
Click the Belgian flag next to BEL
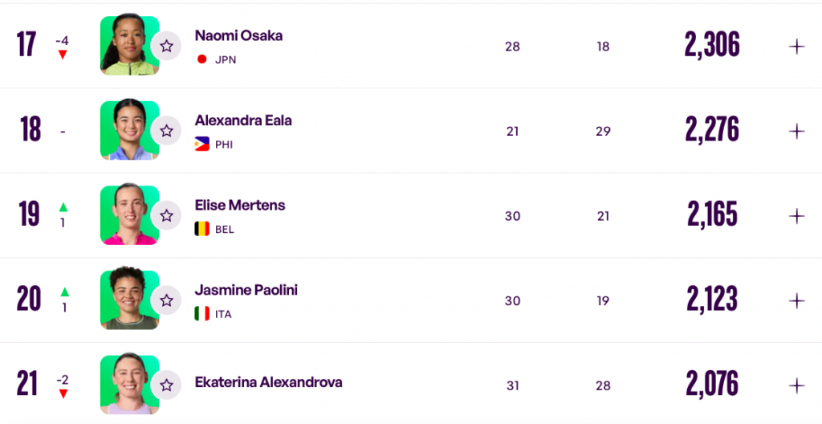pos(201,229)
